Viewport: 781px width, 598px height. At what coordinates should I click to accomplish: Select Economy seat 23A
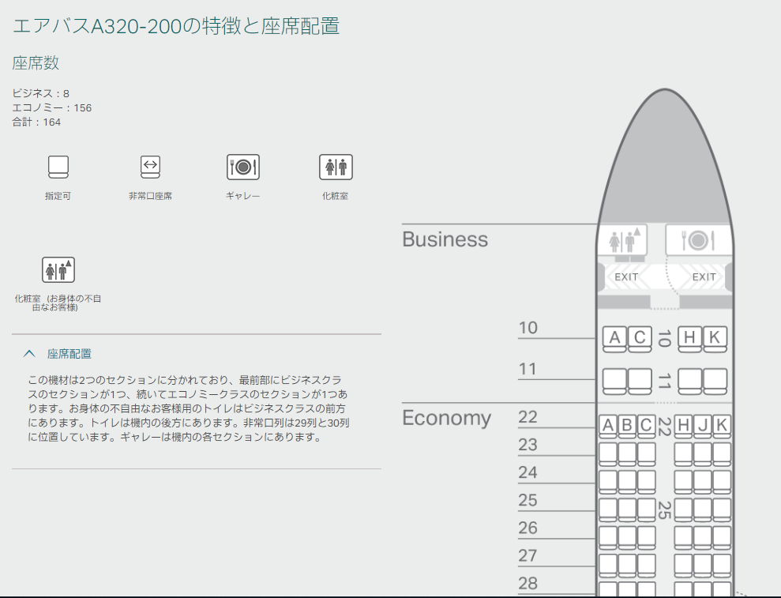pos(608,454)
